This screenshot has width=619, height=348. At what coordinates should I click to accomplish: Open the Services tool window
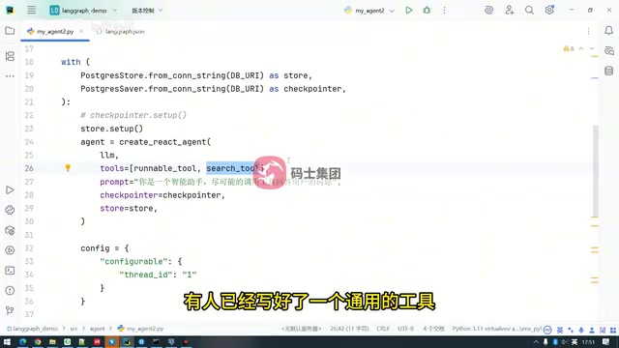pos(10,250)
